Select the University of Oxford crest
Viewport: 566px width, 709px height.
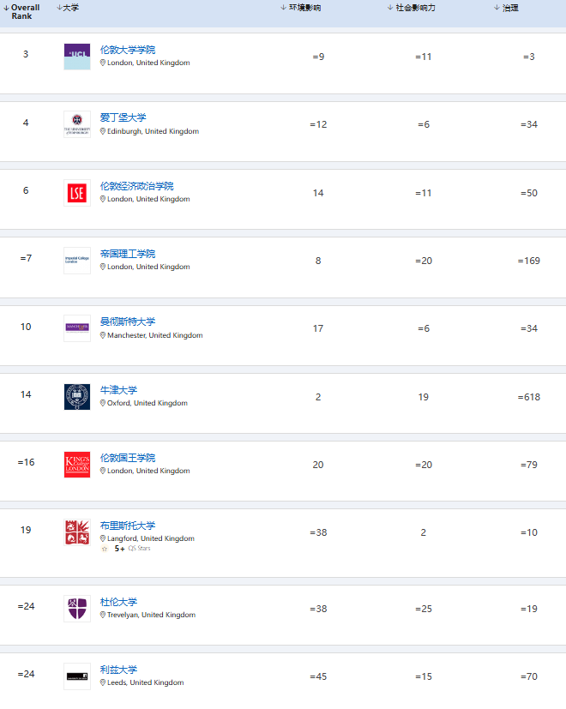click(76, 396)
